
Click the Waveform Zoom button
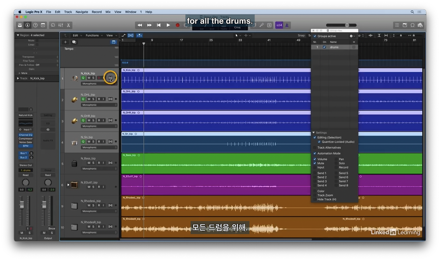pos(371,35)
